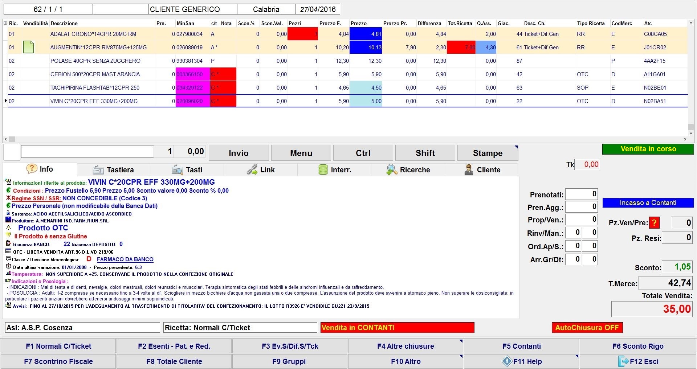The image size is (697, 369).
Task: Click the question mark icon on Info tab
Action: tap(32, 169)
